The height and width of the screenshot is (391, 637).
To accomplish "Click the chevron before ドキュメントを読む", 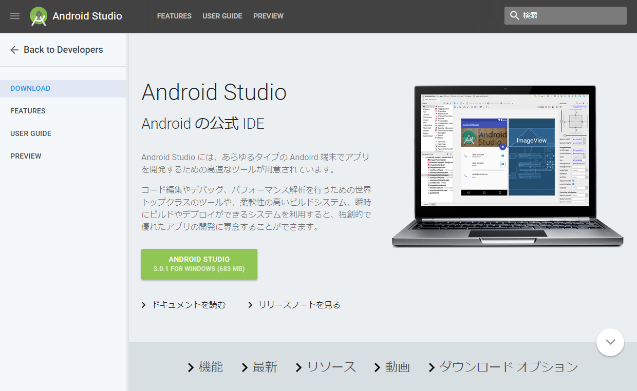I will click(144, 305).
